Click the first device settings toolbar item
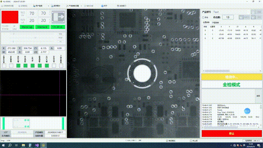 7,6
